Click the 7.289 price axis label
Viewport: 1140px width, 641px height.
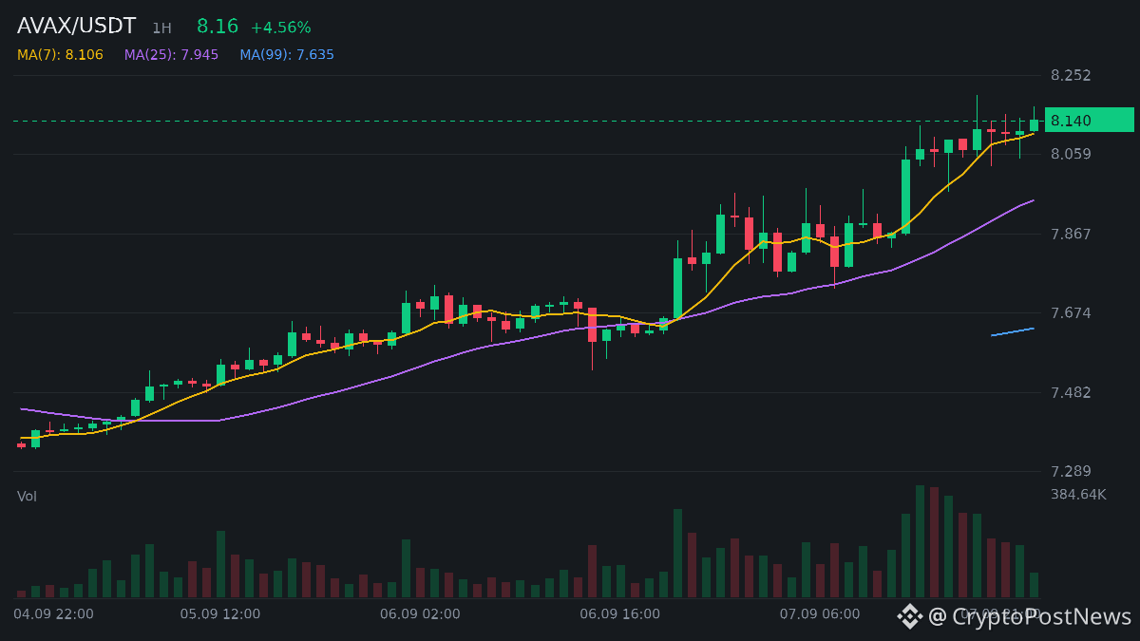(1071, 472)
